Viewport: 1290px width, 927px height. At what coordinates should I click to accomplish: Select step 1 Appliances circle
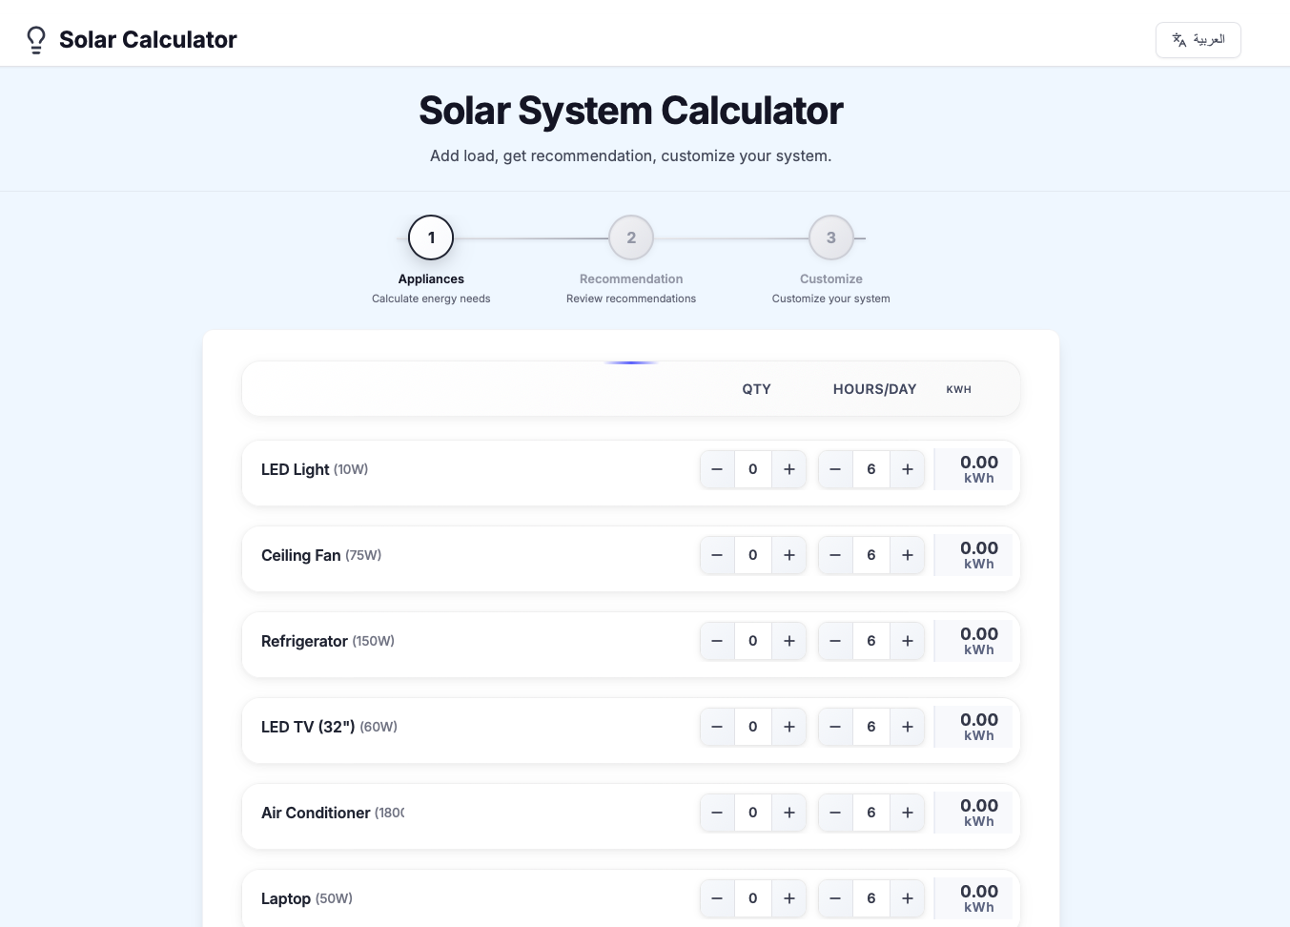[431, 237]
